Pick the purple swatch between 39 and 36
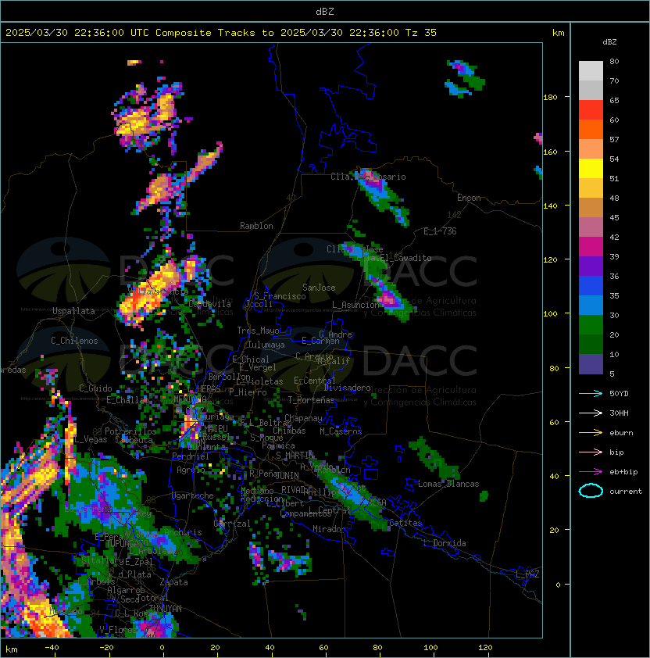The width and height of the screenshot is (650, 658). 591,266
